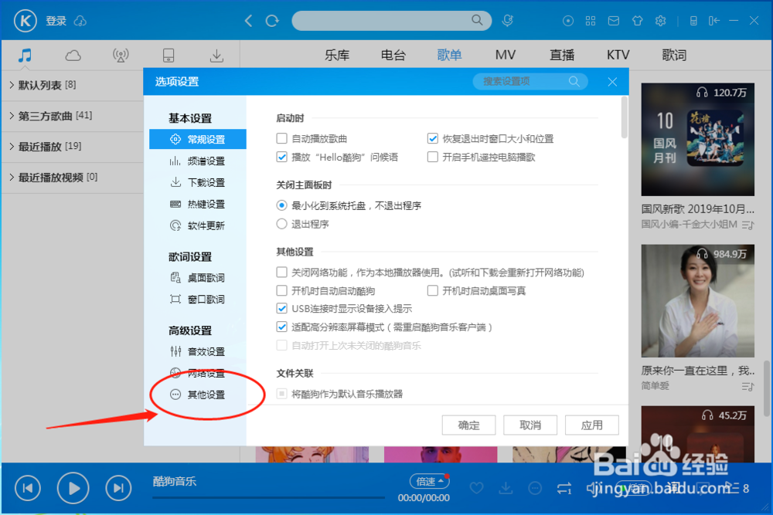
Task: Enable 开机时启动桌面写真 checkbox
Action: click(432, 290)
